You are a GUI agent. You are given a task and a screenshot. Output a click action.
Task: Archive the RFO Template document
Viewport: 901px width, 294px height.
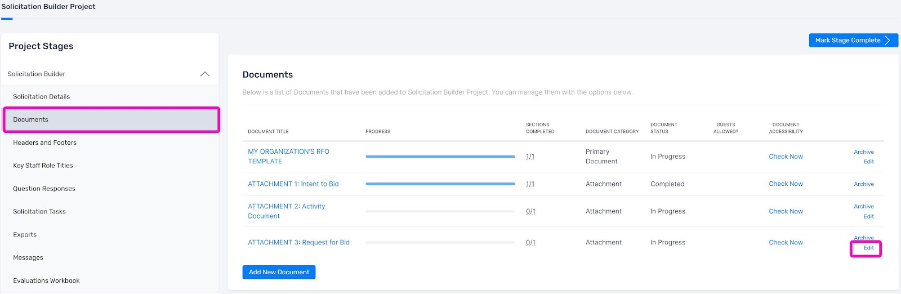pos(864,152)
